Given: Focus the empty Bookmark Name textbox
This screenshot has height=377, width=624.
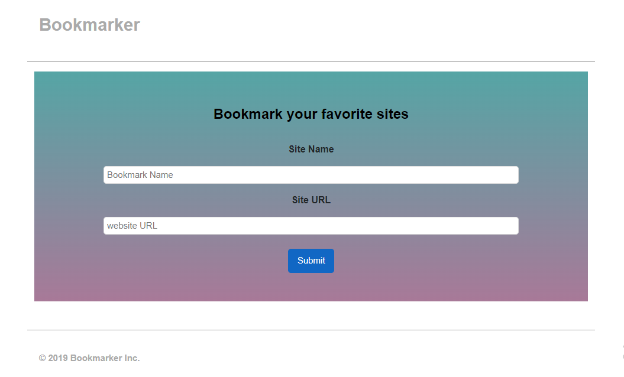Looking at the screenshot, I should coord(311,174).
